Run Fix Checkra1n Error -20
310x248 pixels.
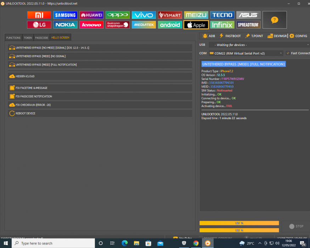[100, 105]
